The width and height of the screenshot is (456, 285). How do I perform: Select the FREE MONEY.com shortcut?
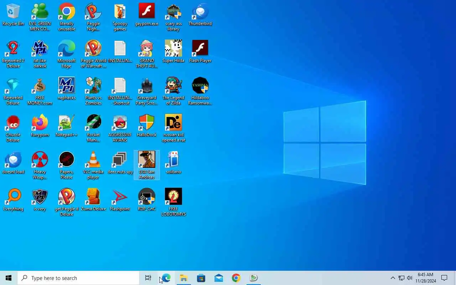click(x=40, y=91)
